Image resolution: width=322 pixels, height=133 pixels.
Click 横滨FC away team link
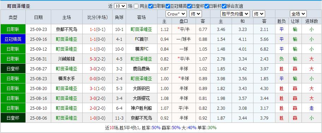[142, 49]
